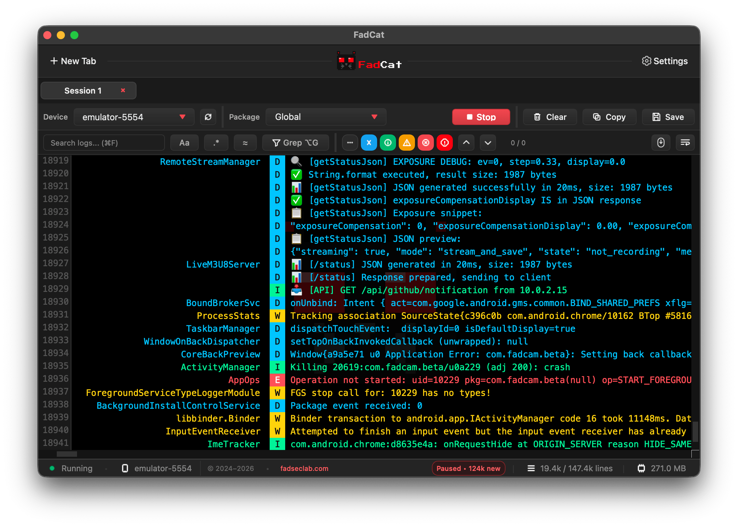Select the WindowOnBackDispatcher log tag
This screenshot has height=527, width=738.
coord(202,342)
